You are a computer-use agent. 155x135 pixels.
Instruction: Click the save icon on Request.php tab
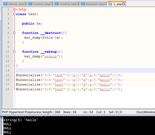pyautogui.click(x=83, y=4)
